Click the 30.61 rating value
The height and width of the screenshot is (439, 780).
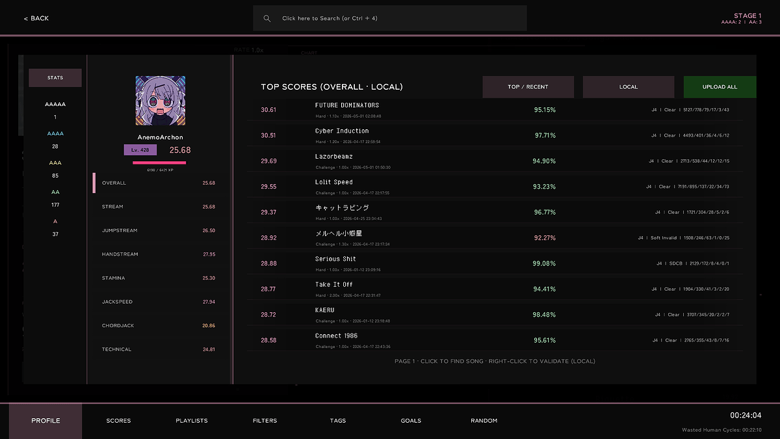(268, 110)
